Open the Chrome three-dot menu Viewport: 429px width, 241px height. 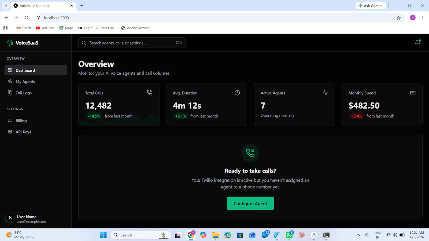click(x=423, y=18)
